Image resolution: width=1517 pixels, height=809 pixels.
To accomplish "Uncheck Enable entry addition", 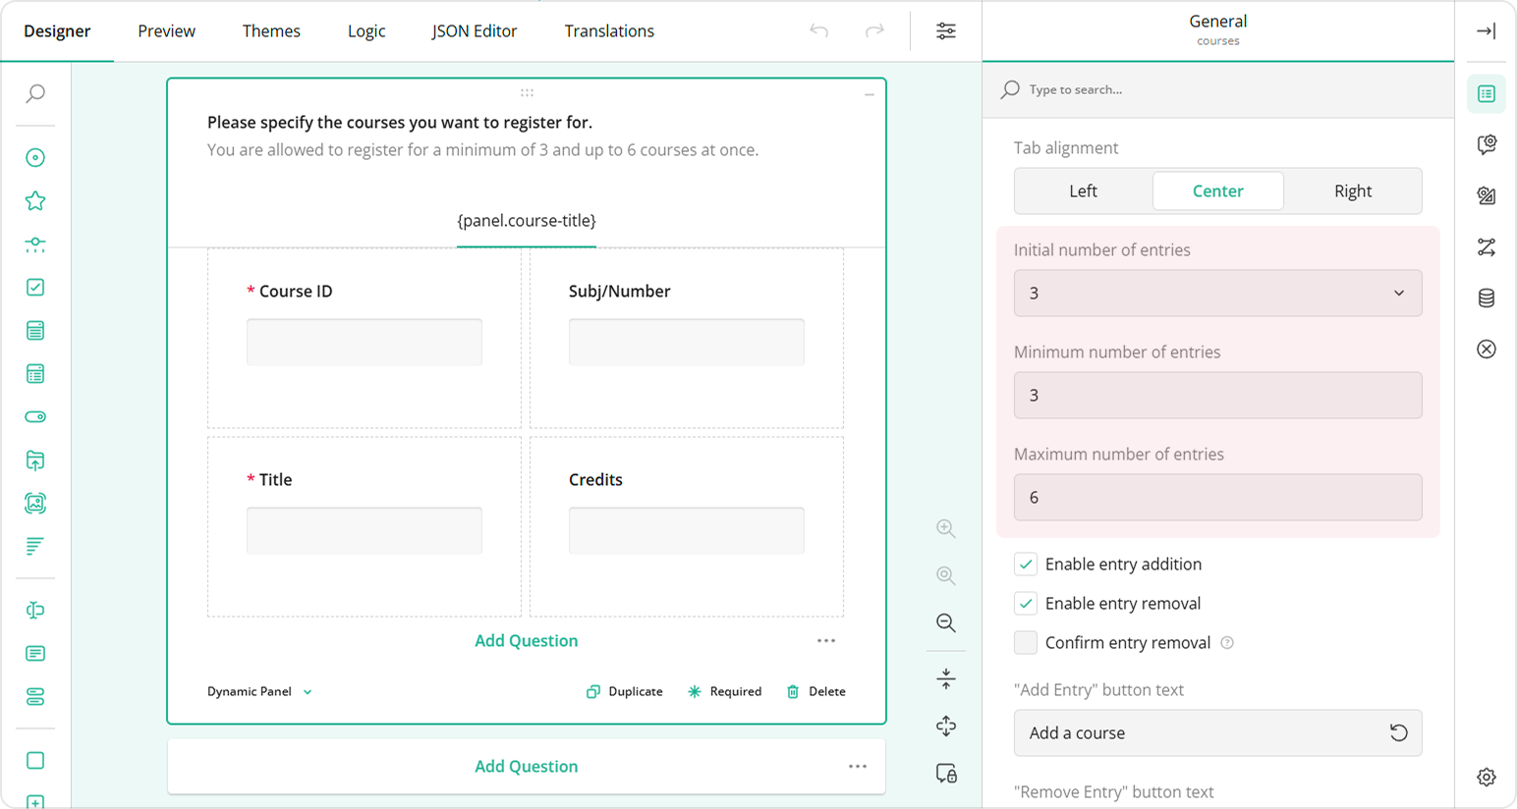I will pos(1026,565).
